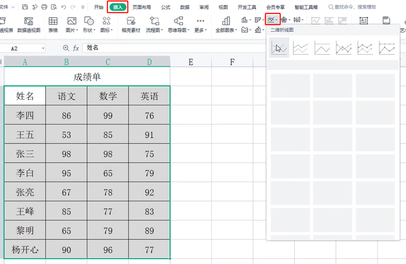Click the fx insert function icon
Image resolution: width=406 pixels, height=264 pixels.
76,48
